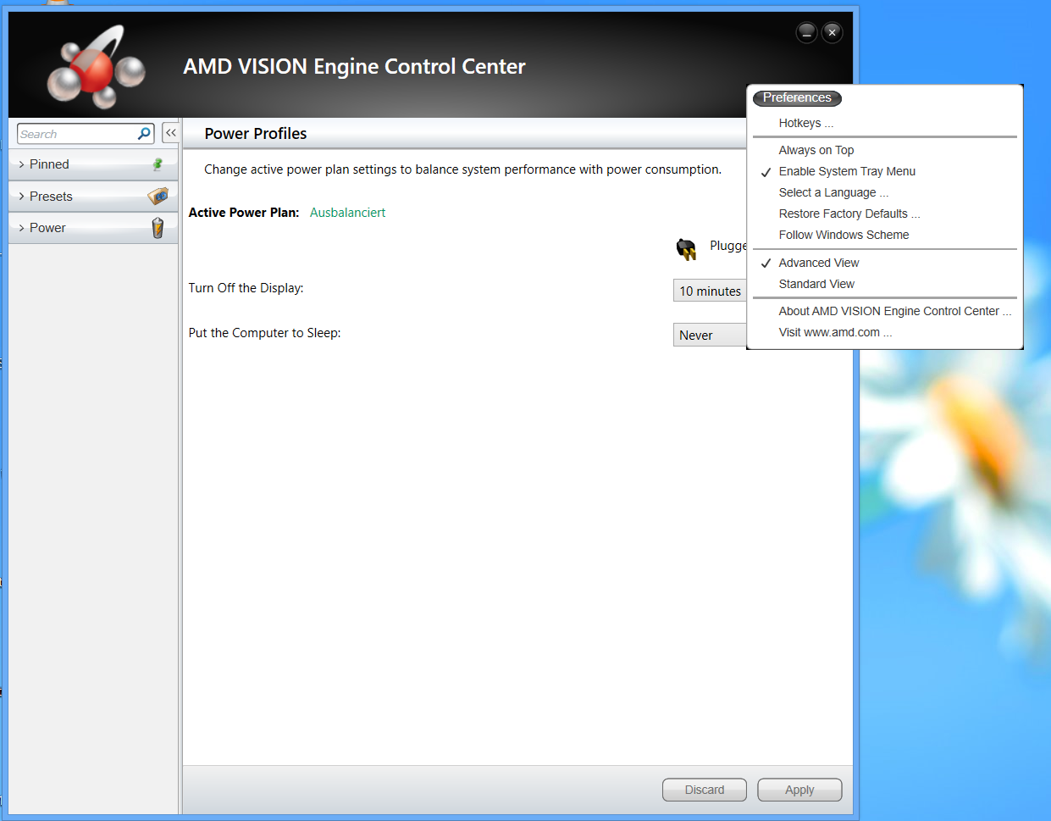Open the Turn Off the Display dropdown

[x=710, y=291]
